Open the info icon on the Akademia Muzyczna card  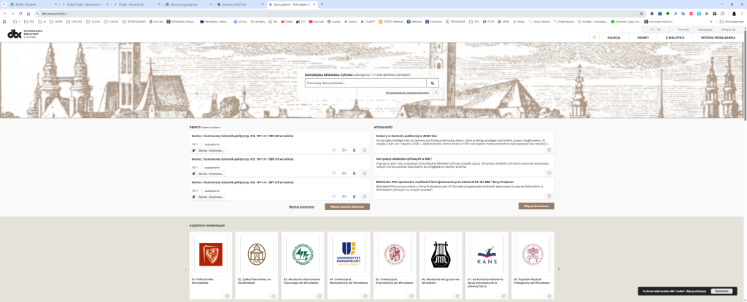point(457,296)
